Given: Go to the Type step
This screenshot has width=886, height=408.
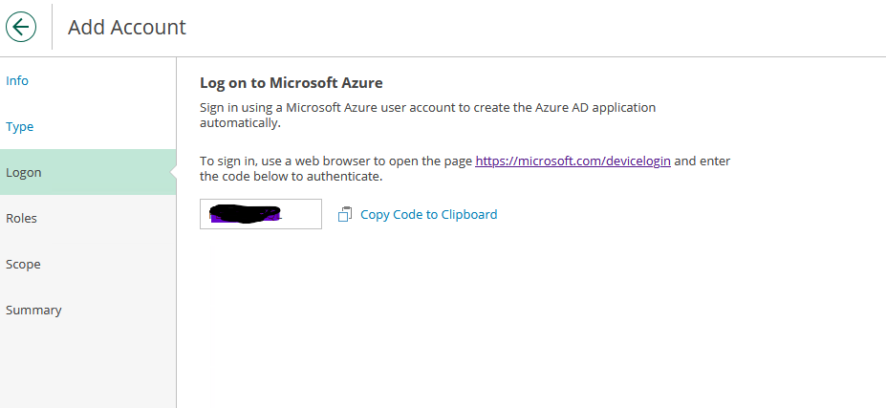Looking at the screenshot, I should [19, 127].
